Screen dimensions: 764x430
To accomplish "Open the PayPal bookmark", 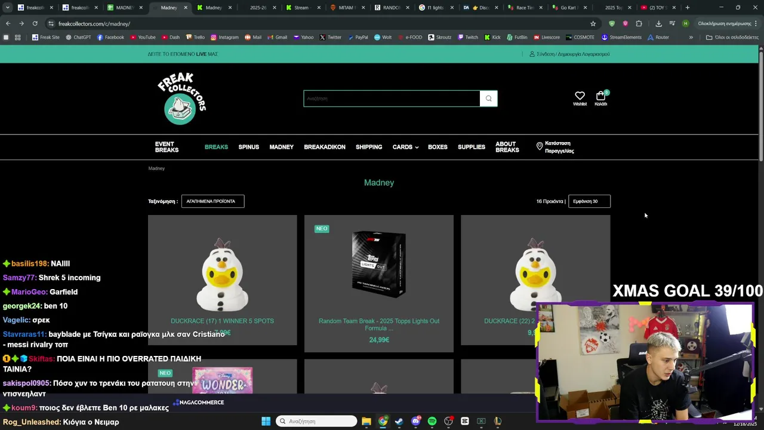I will pyautogui.click(x=358, y=37).
